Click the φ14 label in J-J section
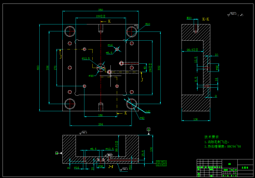 [76, 168]
